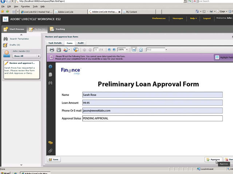This screenshot has height=174, width=233.
Task: Open the Find options dropdown arrow
Action: point(166,50)
